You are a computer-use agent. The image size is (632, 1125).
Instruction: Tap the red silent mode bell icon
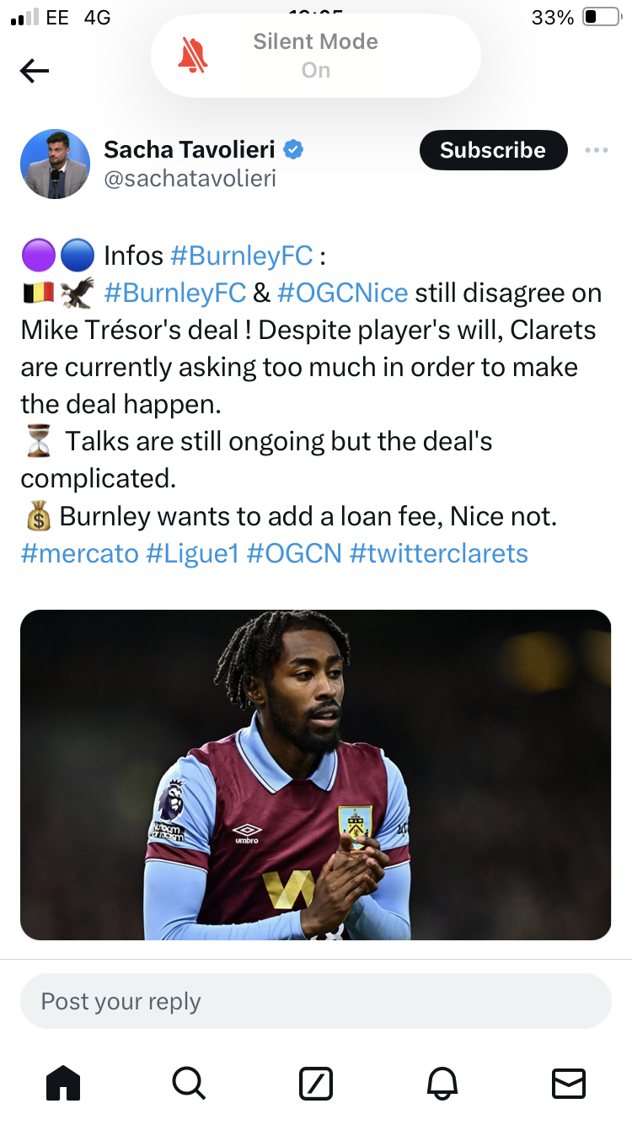click(193, 56)
